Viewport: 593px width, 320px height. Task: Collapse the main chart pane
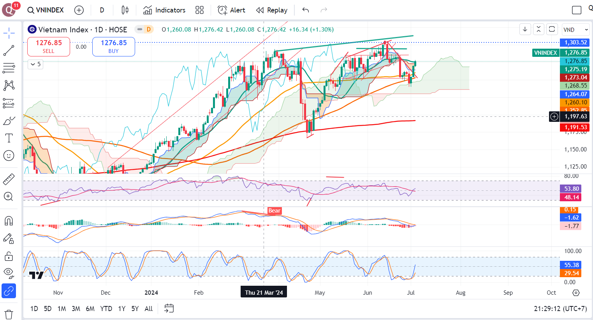tap(538, 29)
